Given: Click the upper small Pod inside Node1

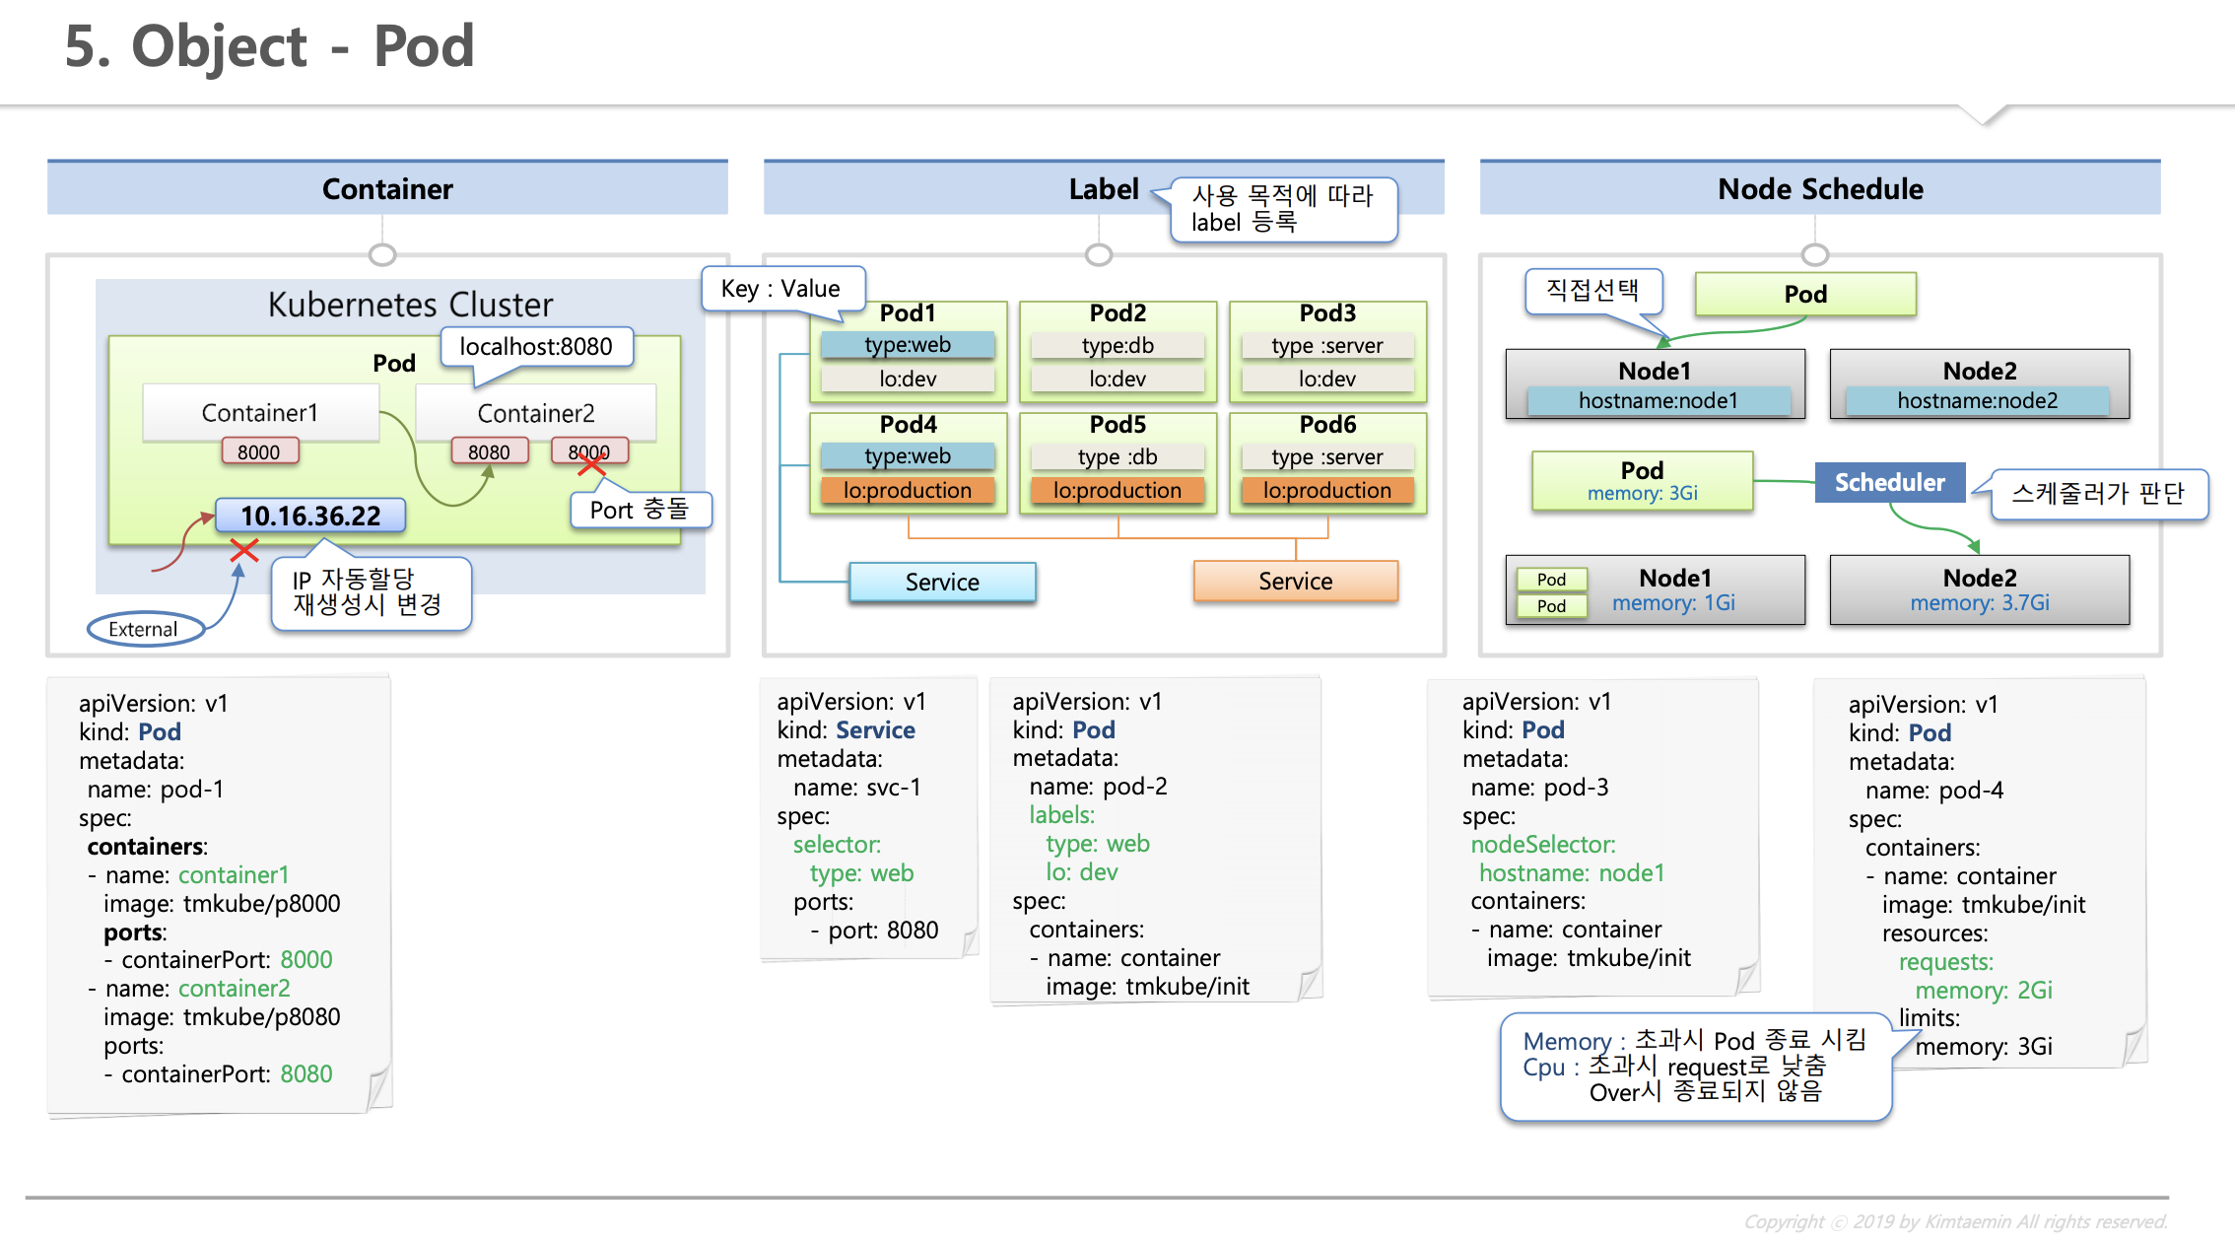Looking at the screenshot, I should click(1551, 580).
